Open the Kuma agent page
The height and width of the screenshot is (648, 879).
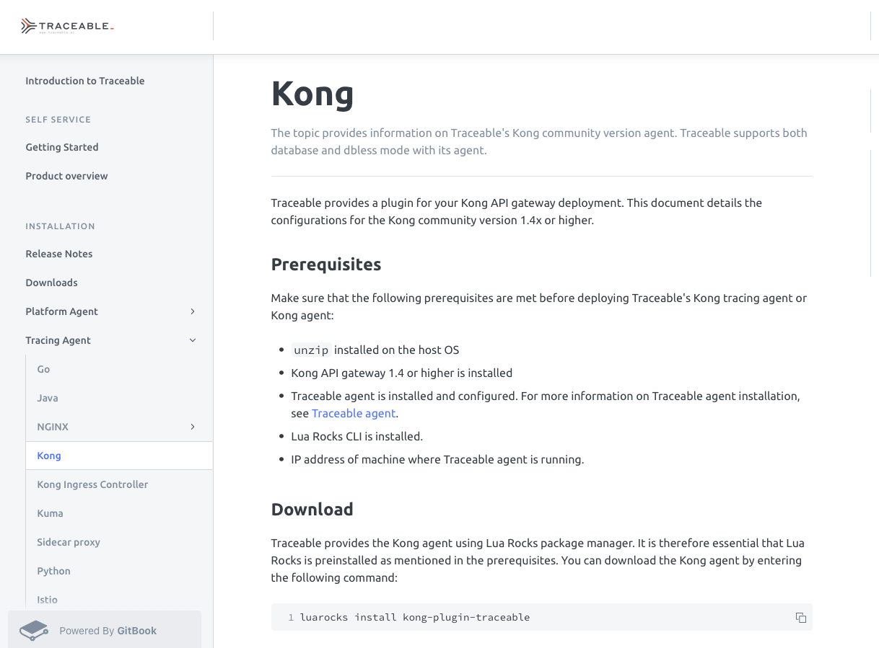(x=51, y=513)
